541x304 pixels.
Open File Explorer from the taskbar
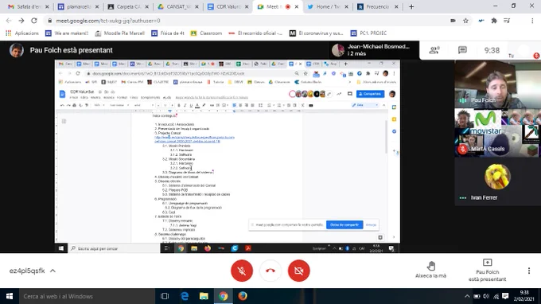tap(204, 296)
